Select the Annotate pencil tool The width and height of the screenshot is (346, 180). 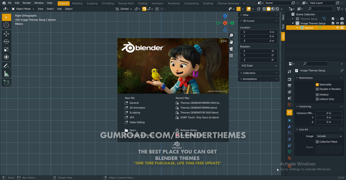click(x=7, y=66)
